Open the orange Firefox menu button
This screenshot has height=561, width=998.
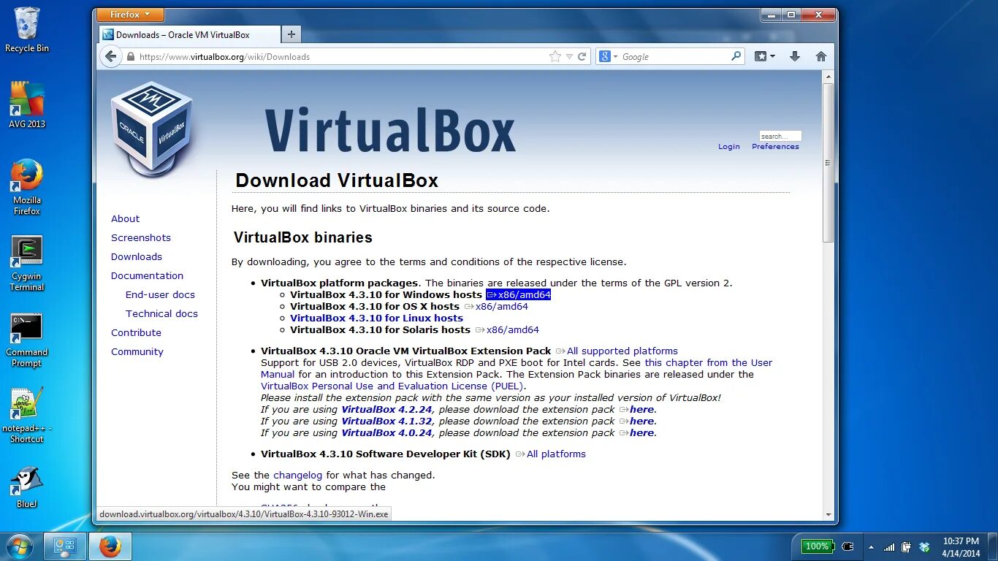pyautogui.click(x=130, y=15)
